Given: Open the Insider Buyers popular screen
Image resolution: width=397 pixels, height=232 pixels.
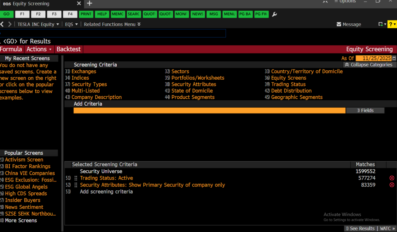Looking at the screenshot, I should (22, 200).
